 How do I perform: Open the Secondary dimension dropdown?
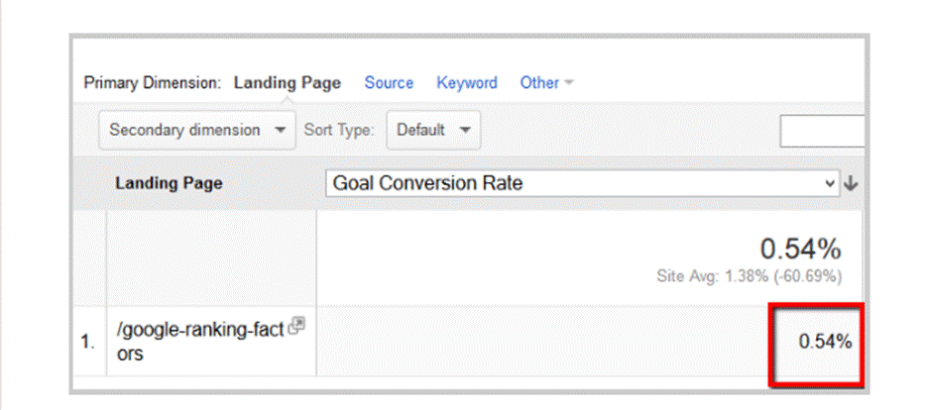coord(196,130)
